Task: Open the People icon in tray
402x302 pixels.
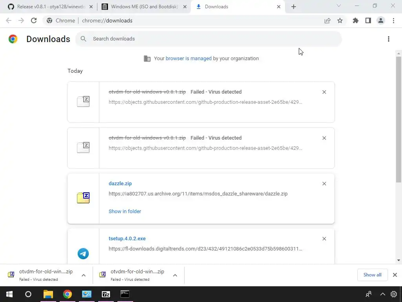Action: pos(369,294)
